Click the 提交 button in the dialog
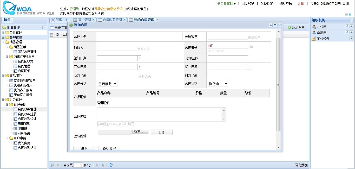The height and width of the screenshot is (169, 355). coord(84,148)
